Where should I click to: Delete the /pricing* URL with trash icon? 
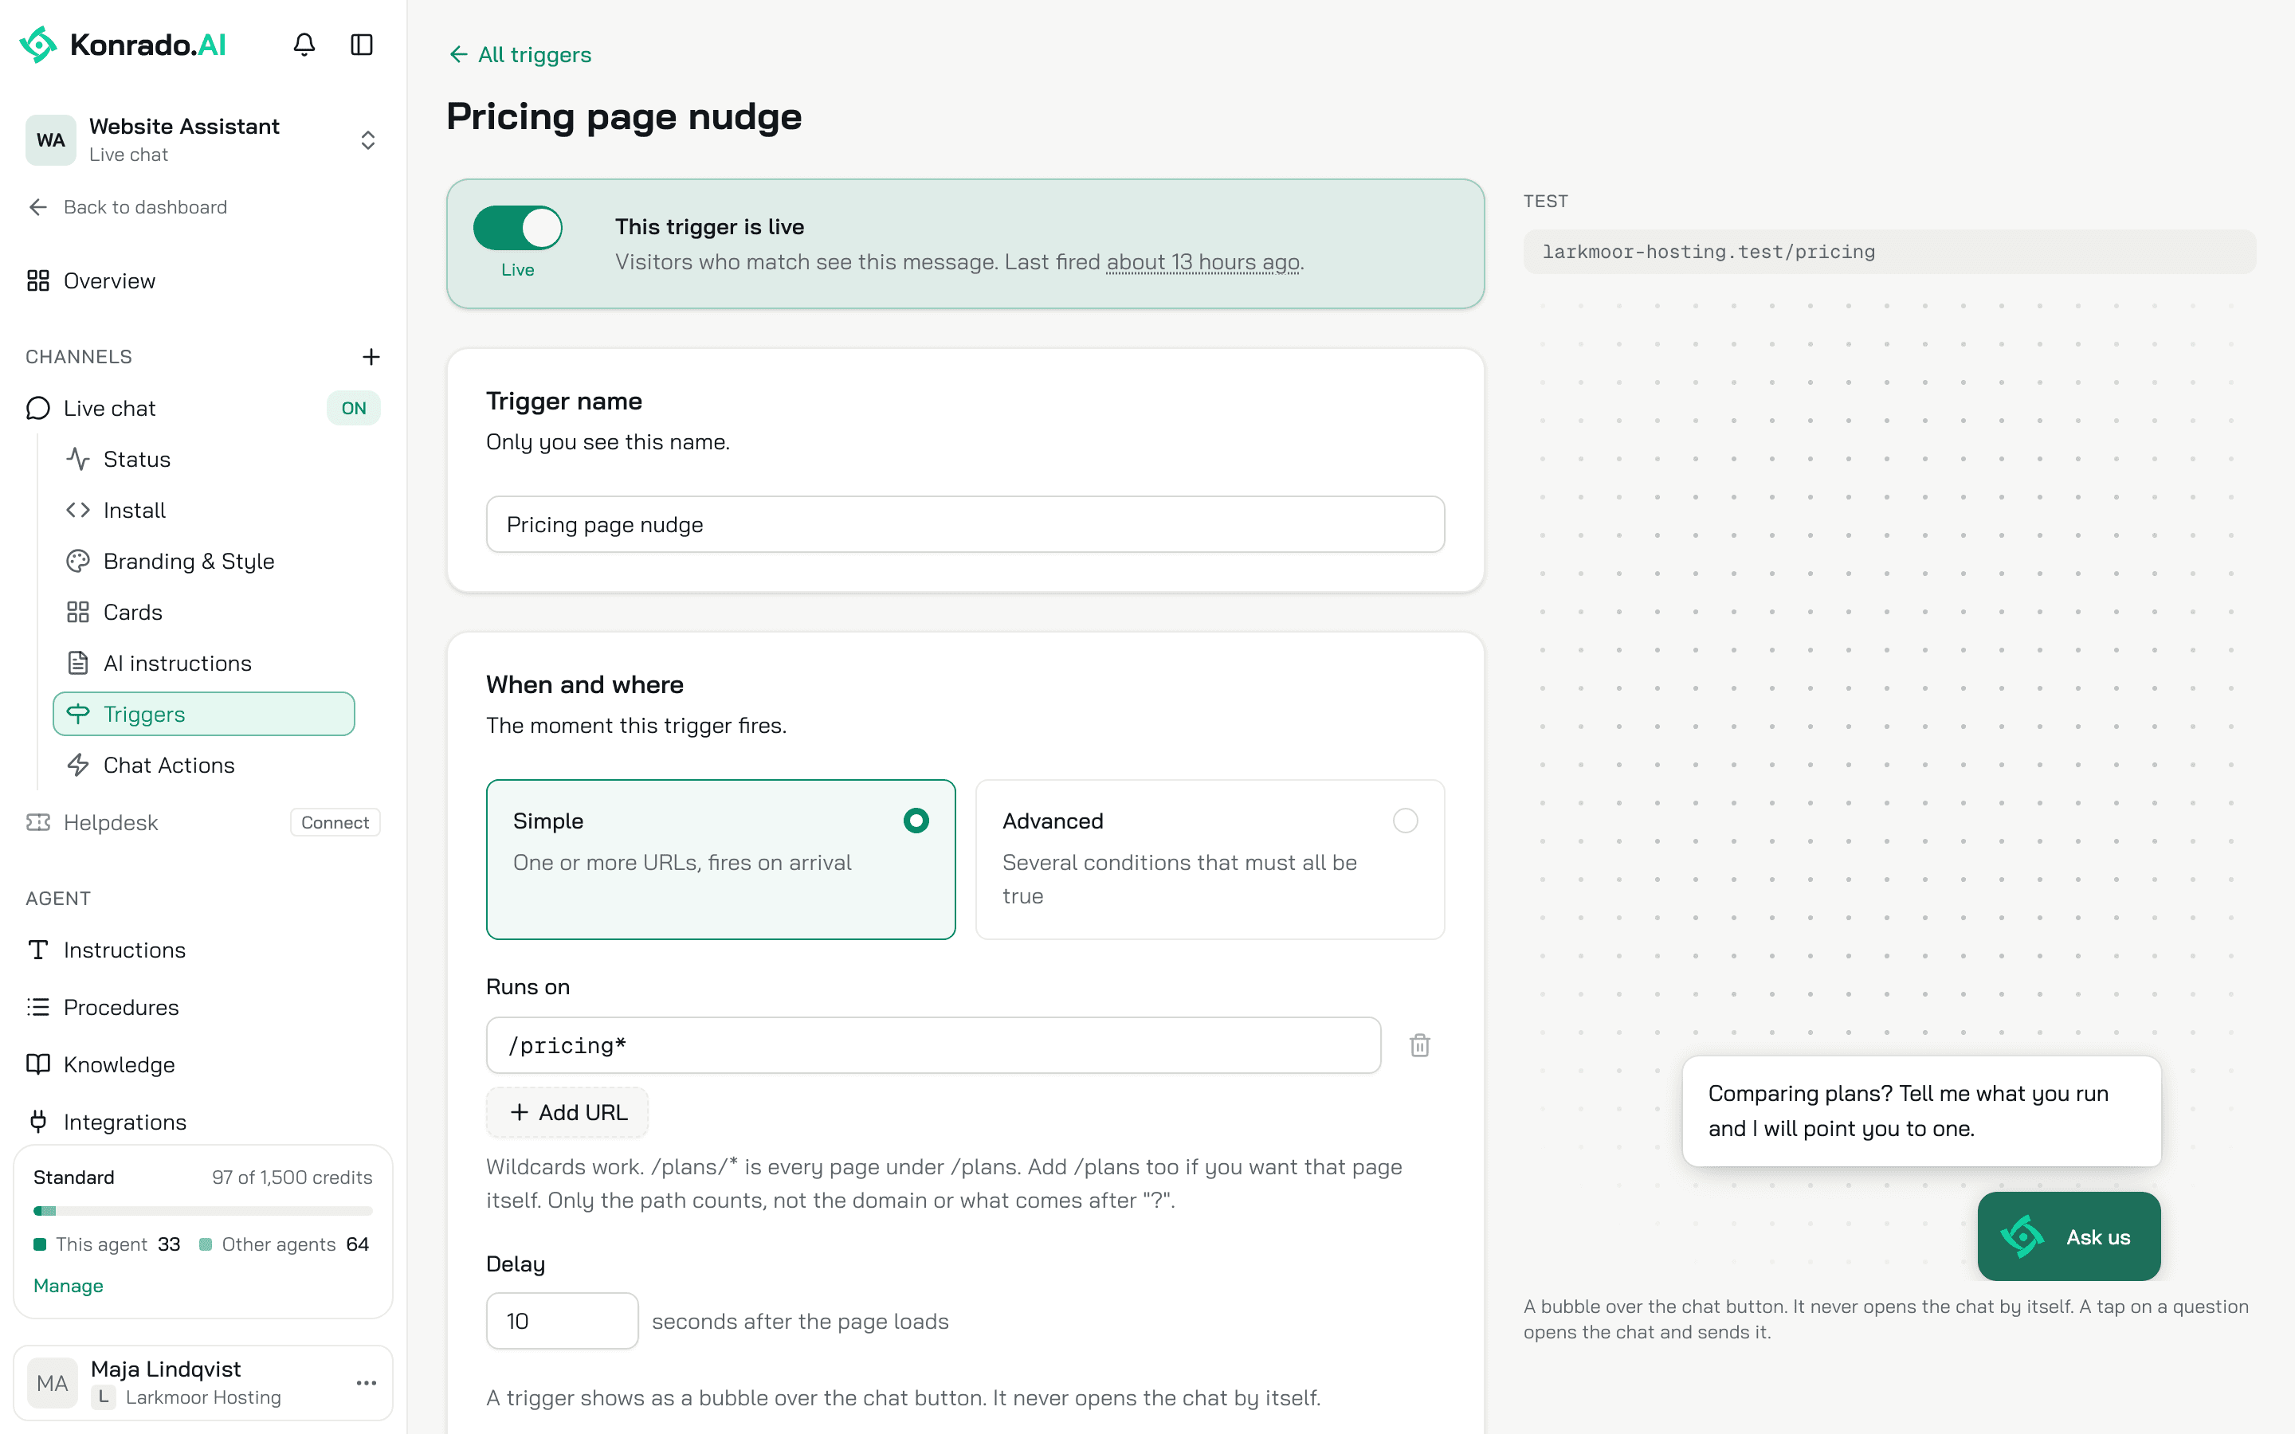click(1420, 1045)
